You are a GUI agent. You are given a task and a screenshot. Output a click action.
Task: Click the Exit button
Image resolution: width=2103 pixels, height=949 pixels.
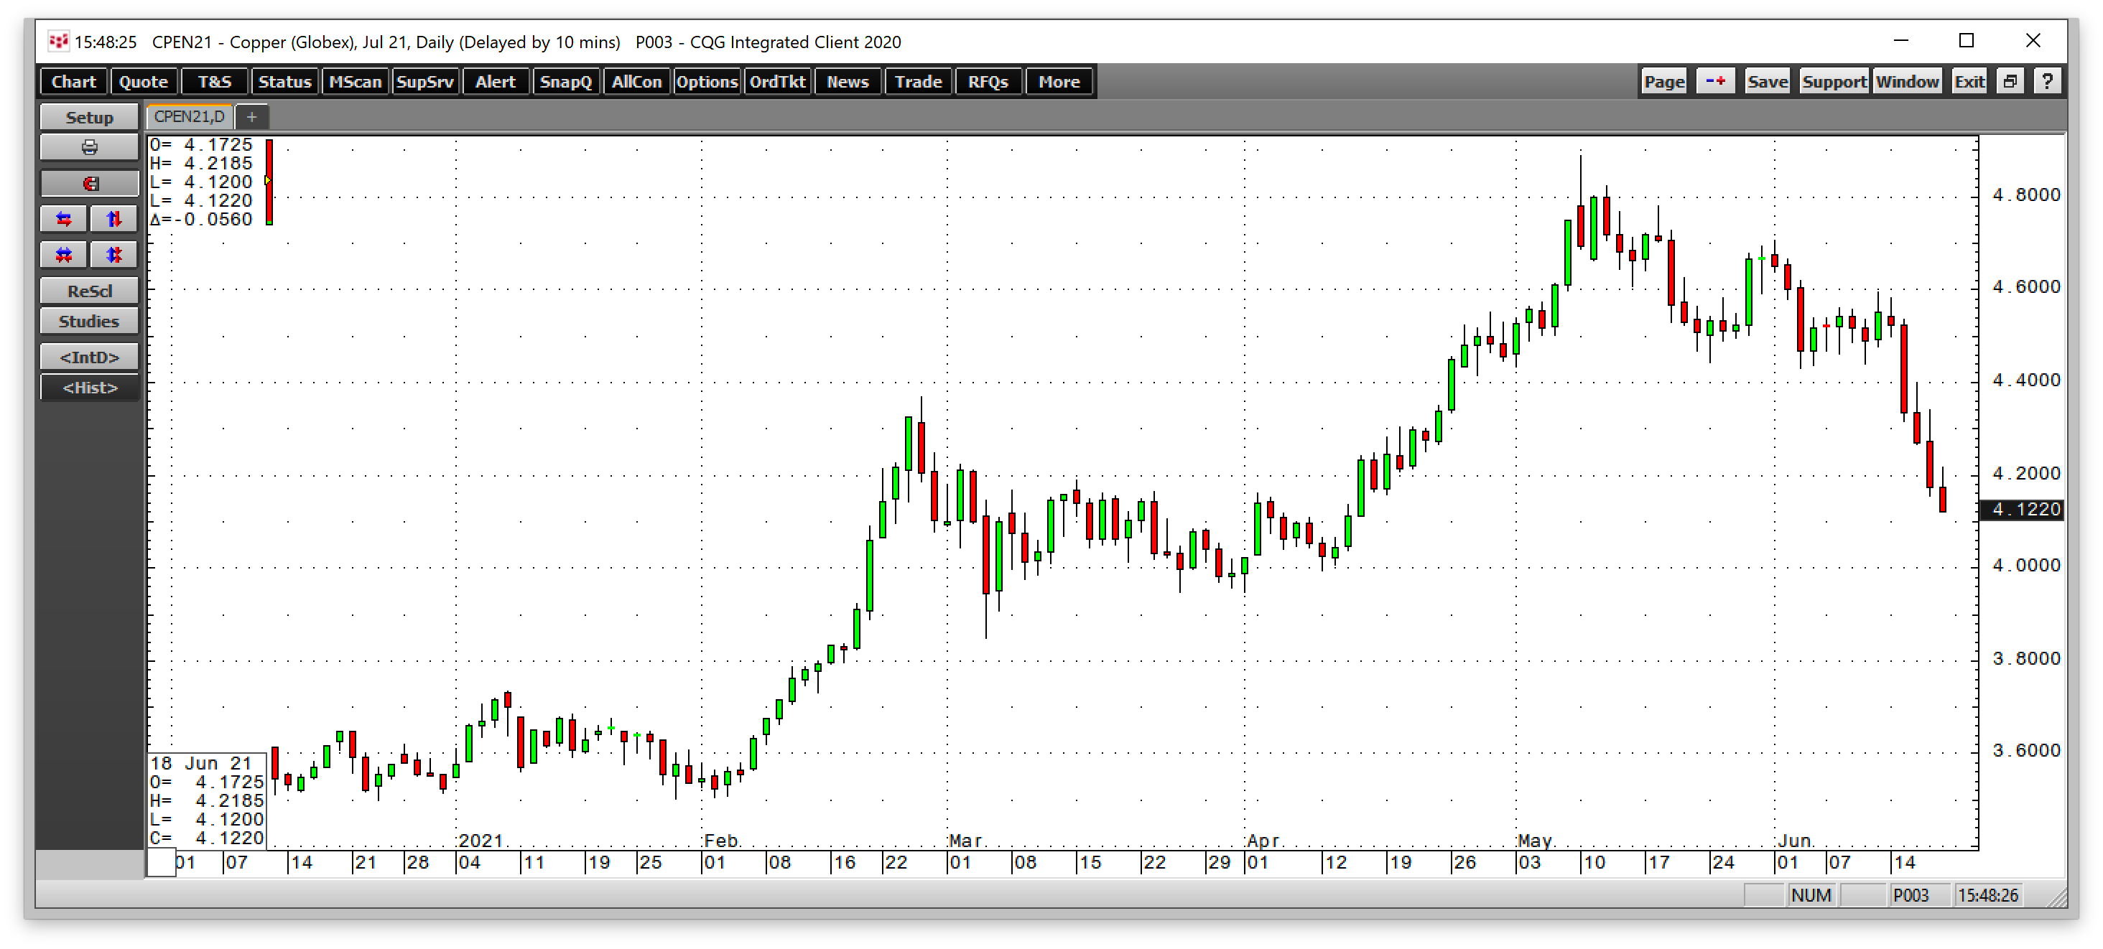click(1969, 82)
